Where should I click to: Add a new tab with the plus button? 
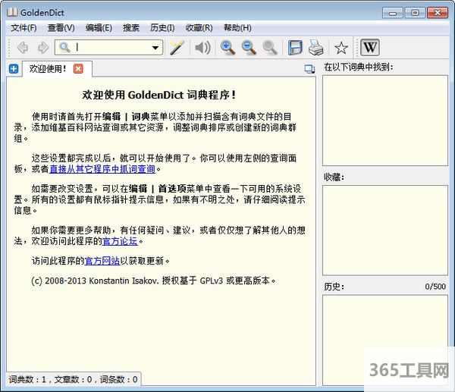pos(14,69)
